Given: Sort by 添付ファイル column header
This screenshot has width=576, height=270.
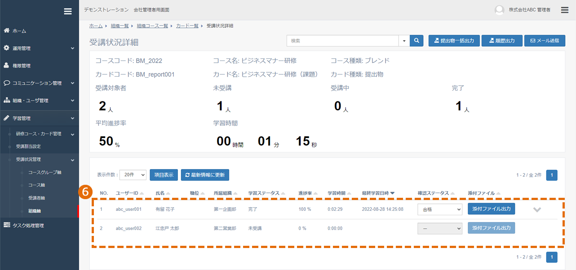Looking at the screenshot, I should [484, 193].
